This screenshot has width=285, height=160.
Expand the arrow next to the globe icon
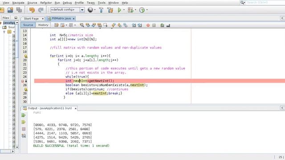95,10
